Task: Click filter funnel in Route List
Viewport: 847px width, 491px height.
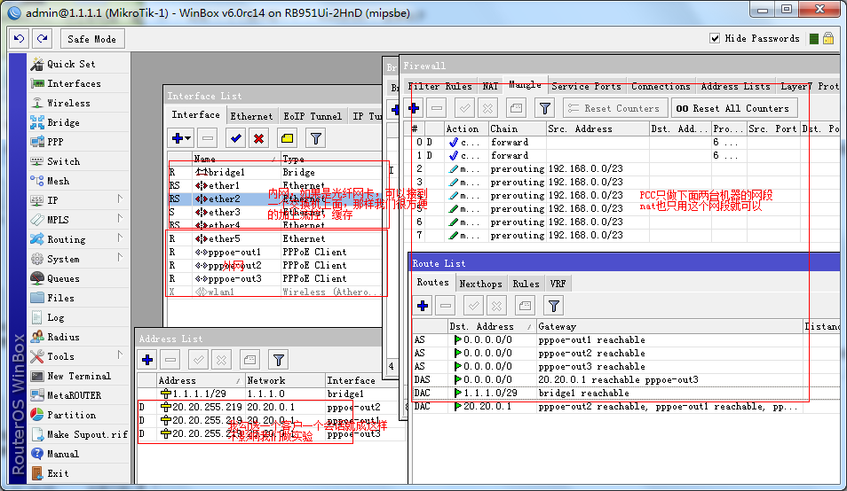Action: point(554,306)
